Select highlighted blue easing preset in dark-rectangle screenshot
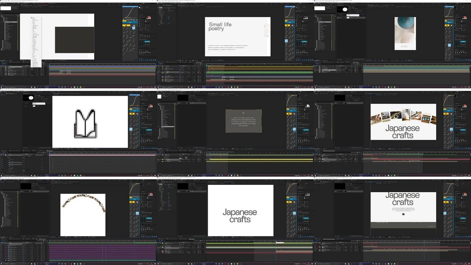471x265 pixels. coord(133,28)
